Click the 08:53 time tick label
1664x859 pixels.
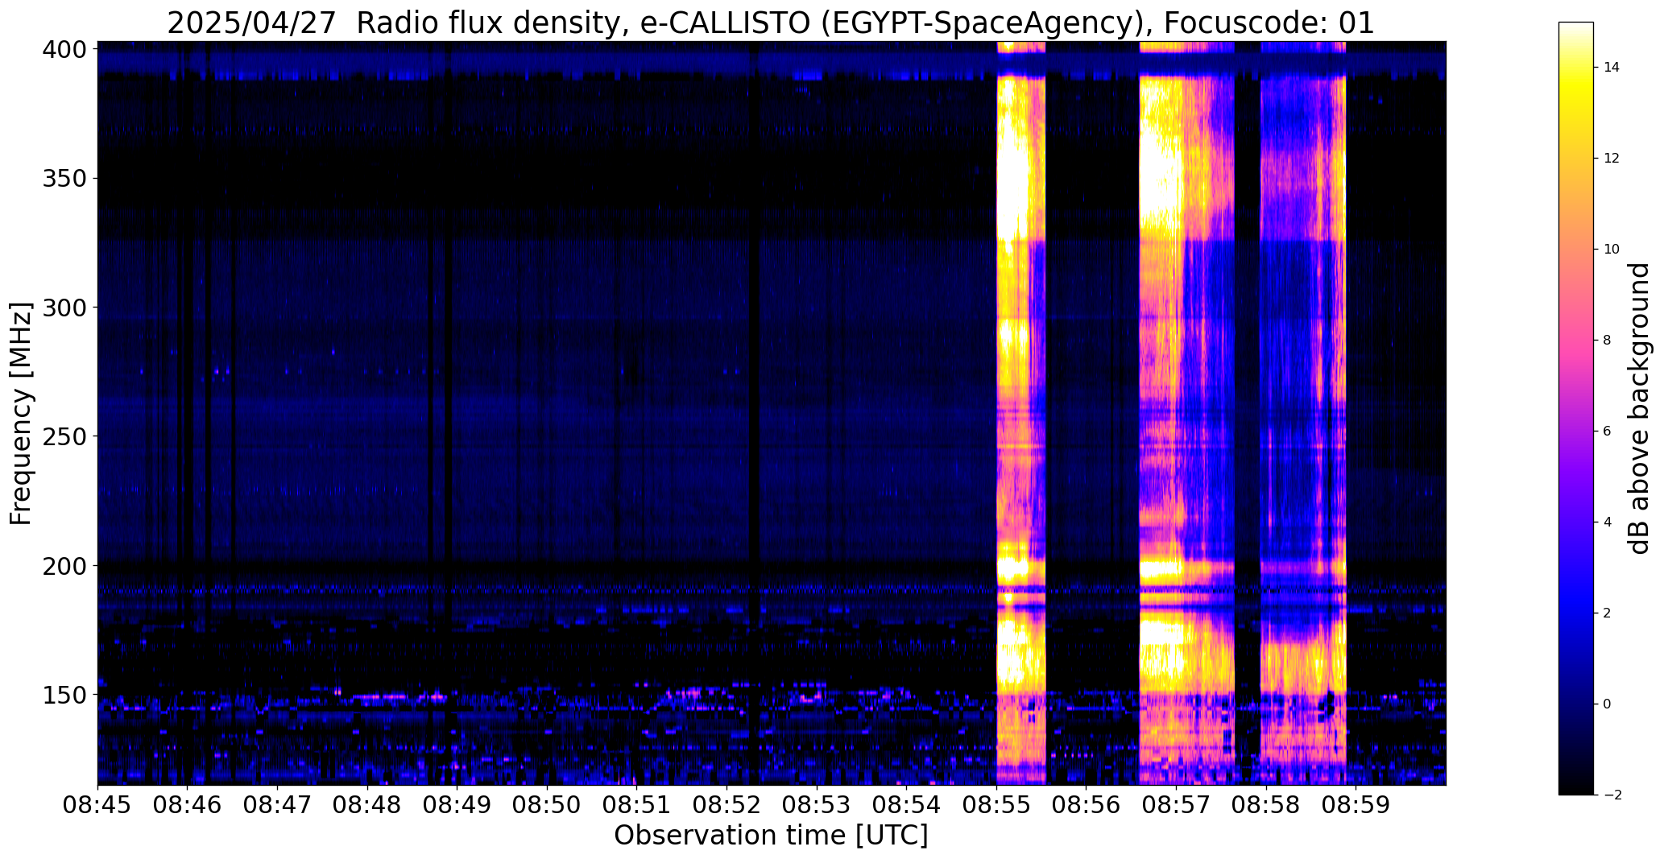pos(817,805)
